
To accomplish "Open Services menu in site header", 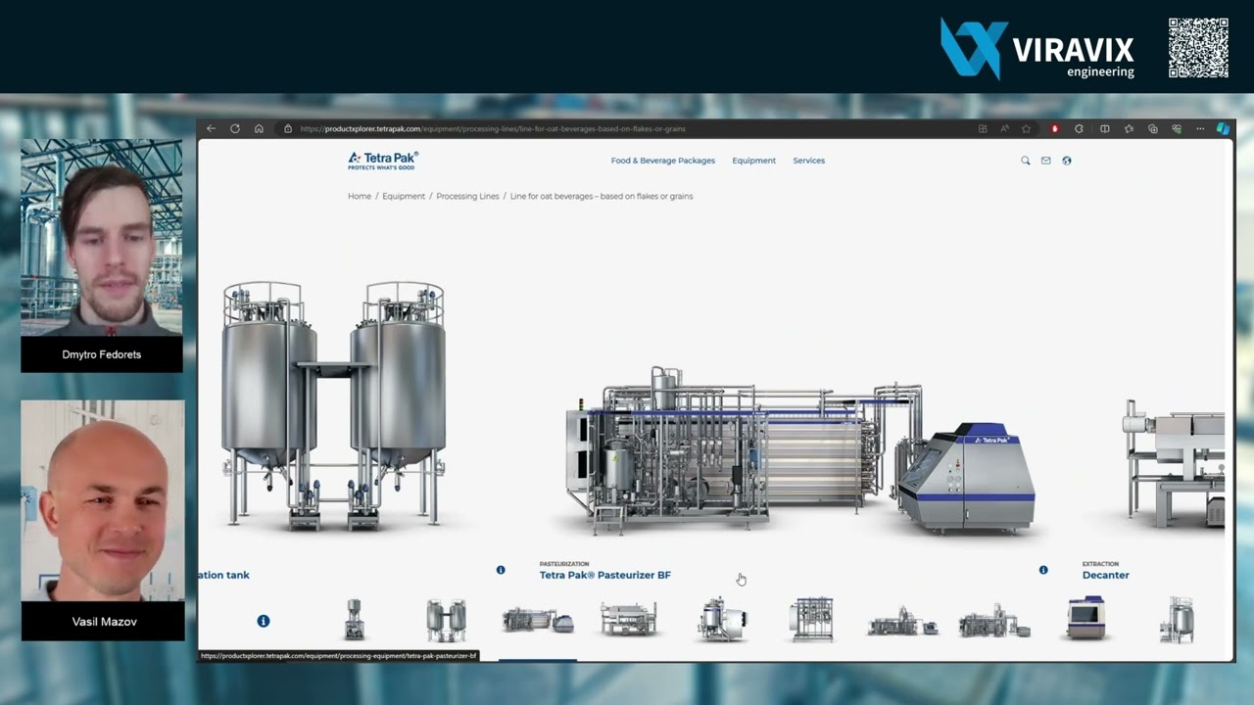I will (x=809, y=161).
